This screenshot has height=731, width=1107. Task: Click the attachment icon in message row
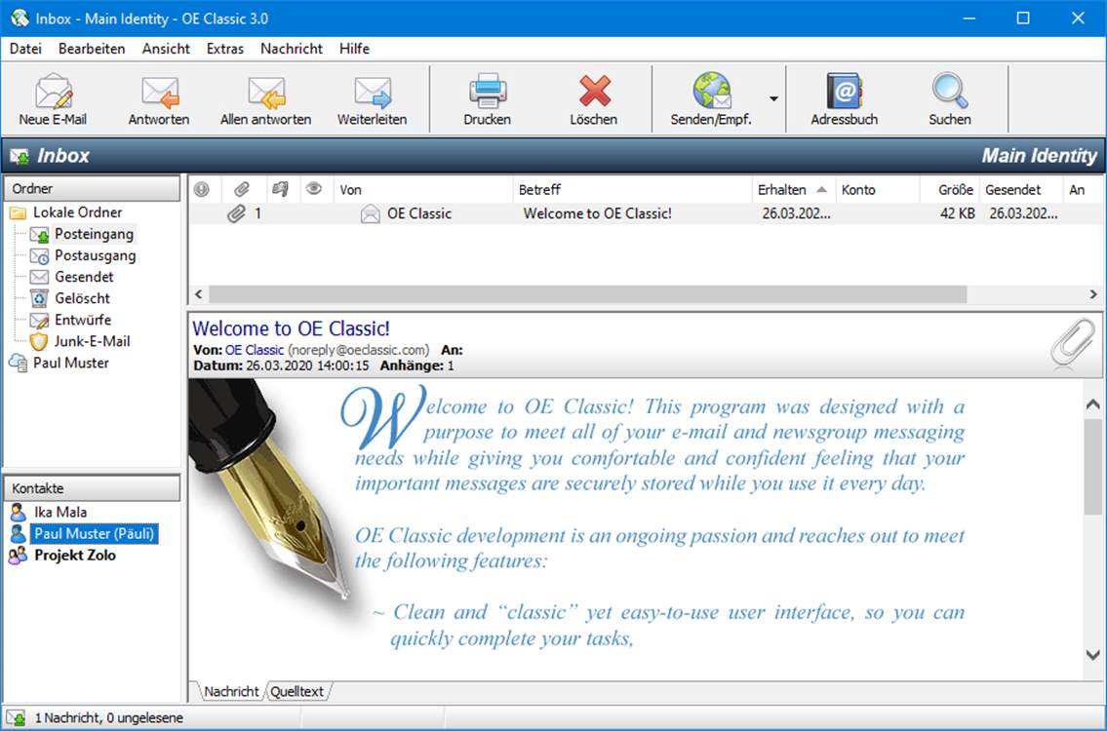tap(236, 213)
